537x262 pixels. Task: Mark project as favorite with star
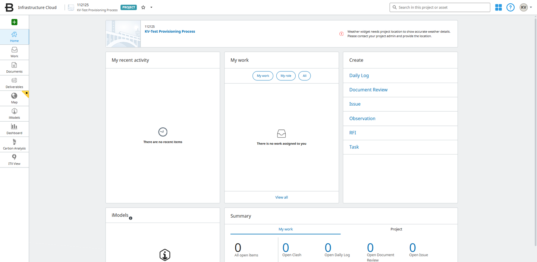143,7
